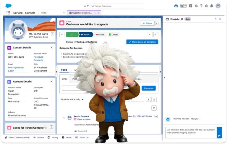Collapse the path details chevron
The height and width of the screenshot is (144, 227).
click(x=62, y=35)
